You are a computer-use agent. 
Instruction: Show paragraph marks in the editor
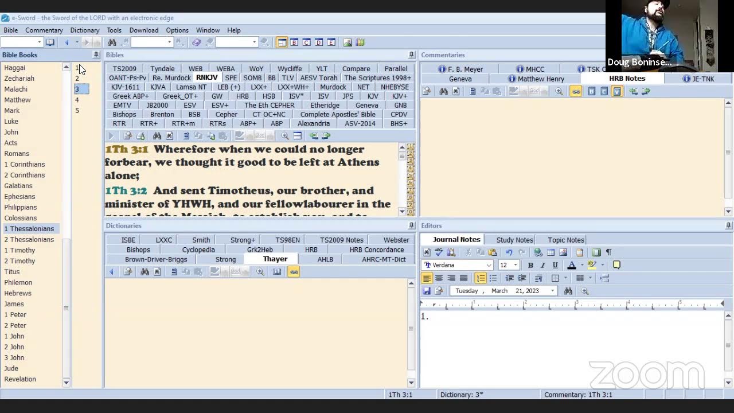(609, 252)
